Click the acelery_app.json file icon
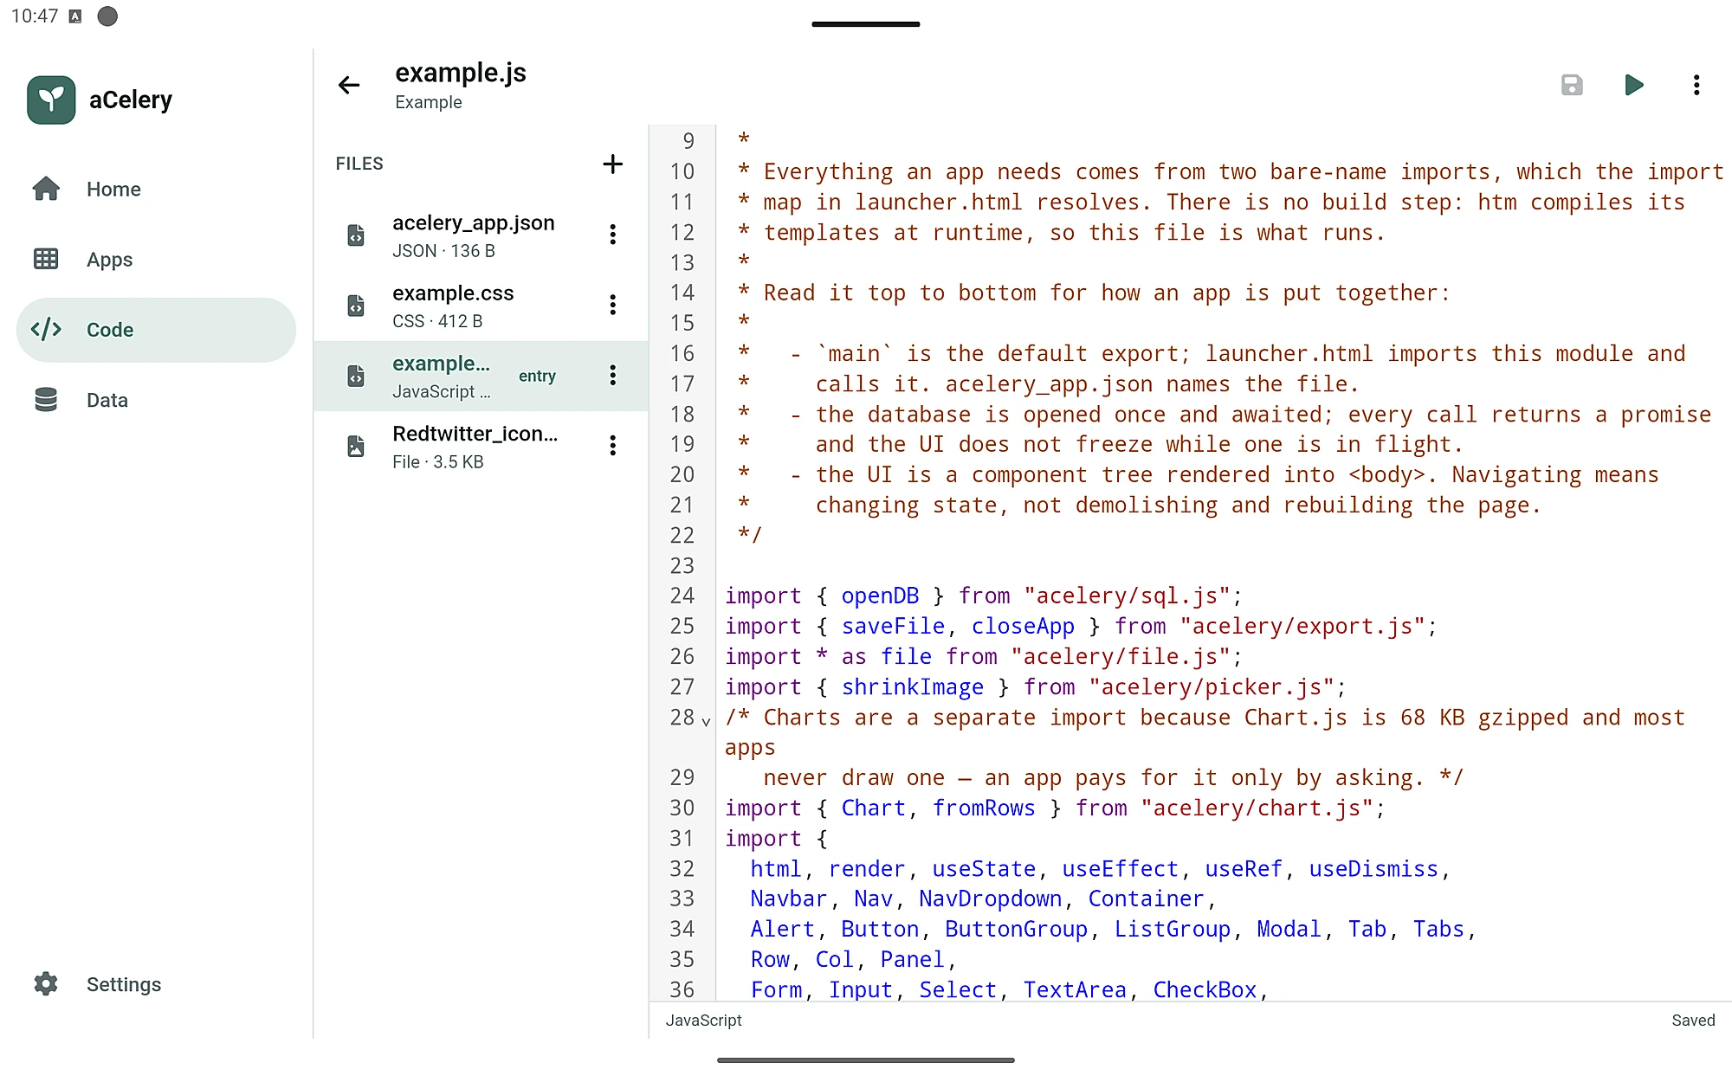Screen dimensions: 1732x1082 coord(356,235)
